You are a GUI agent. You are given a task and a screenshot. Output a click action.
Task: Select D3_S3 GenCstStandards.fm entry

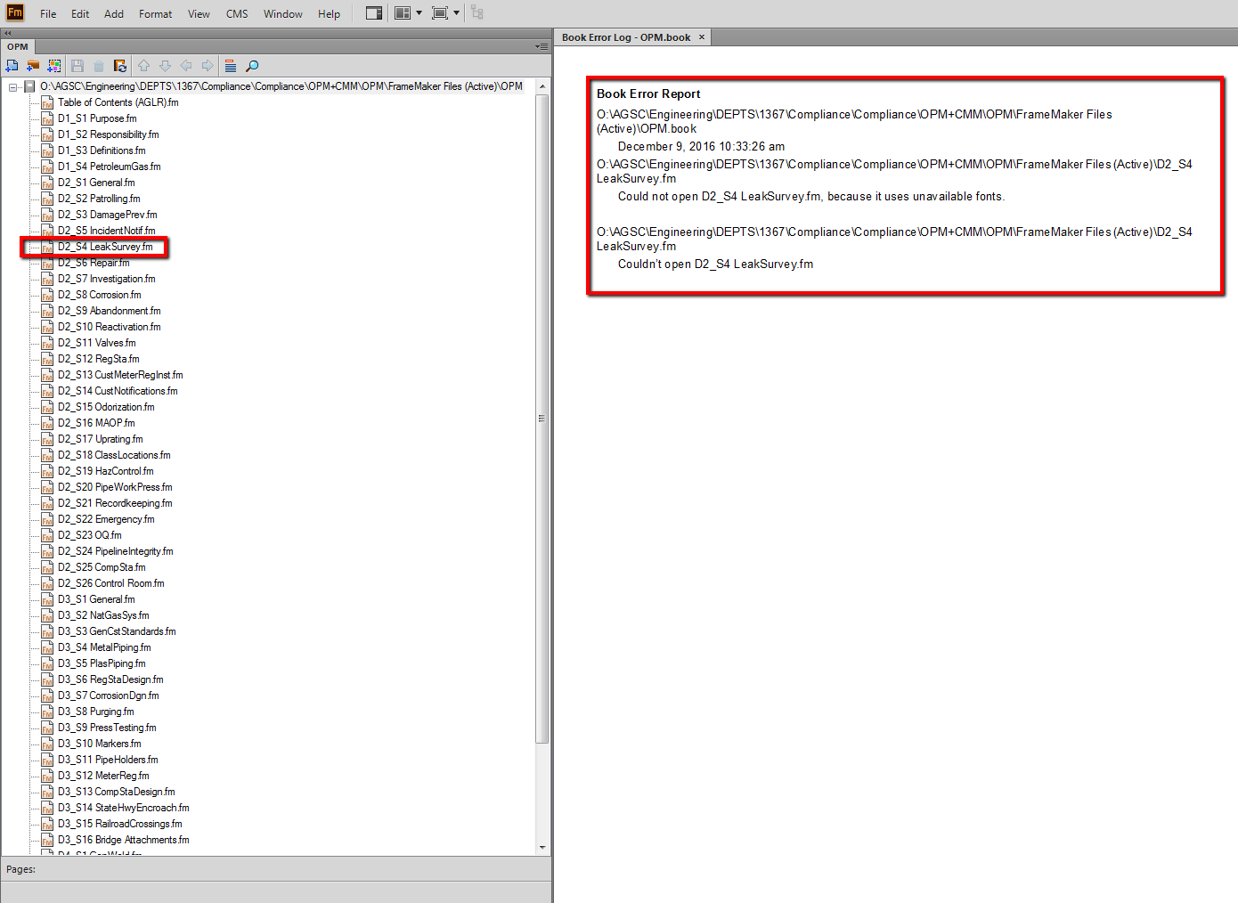pyautogui.click(x=118, y=631)
